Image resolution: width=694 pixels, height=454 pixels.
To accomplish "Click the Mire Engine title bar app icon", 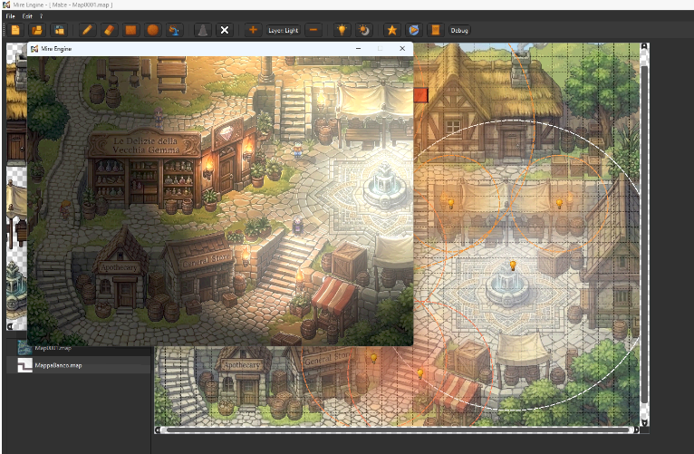I will tap(6, 5).
